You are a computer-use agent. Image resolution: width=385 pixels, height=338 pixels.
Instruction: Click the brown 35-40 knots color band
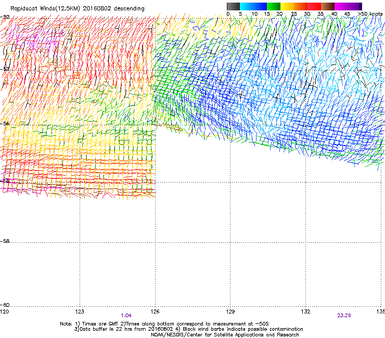(328, 6)
